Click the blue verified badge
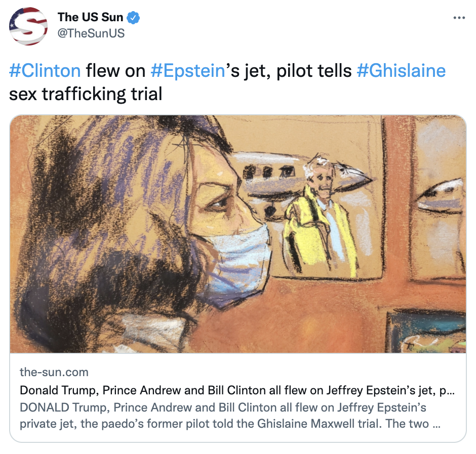This screenshot has height=454, width=476. [x=133, y=17]
